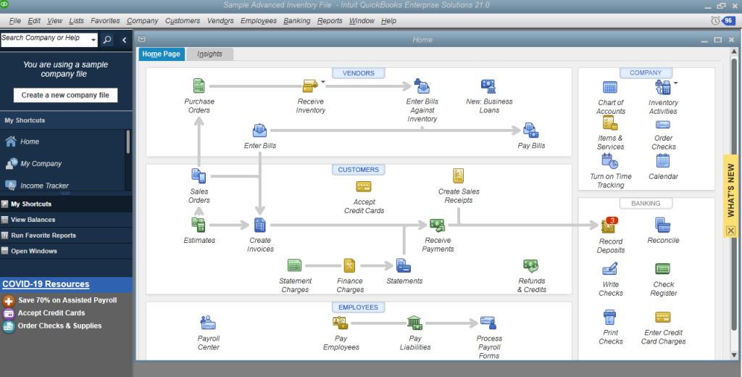The height and width of the screenshot is (377, 742).
Task: Open the COVID-19 Resources link
Action: [46, 284]
